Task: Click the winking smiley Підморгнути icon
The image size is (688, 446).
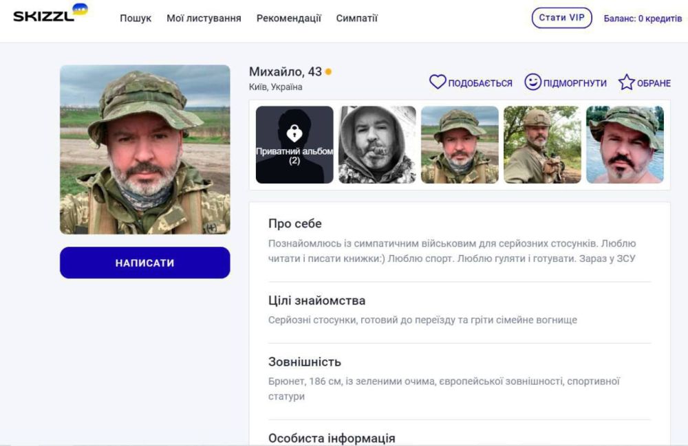Action: pos(533,82)
